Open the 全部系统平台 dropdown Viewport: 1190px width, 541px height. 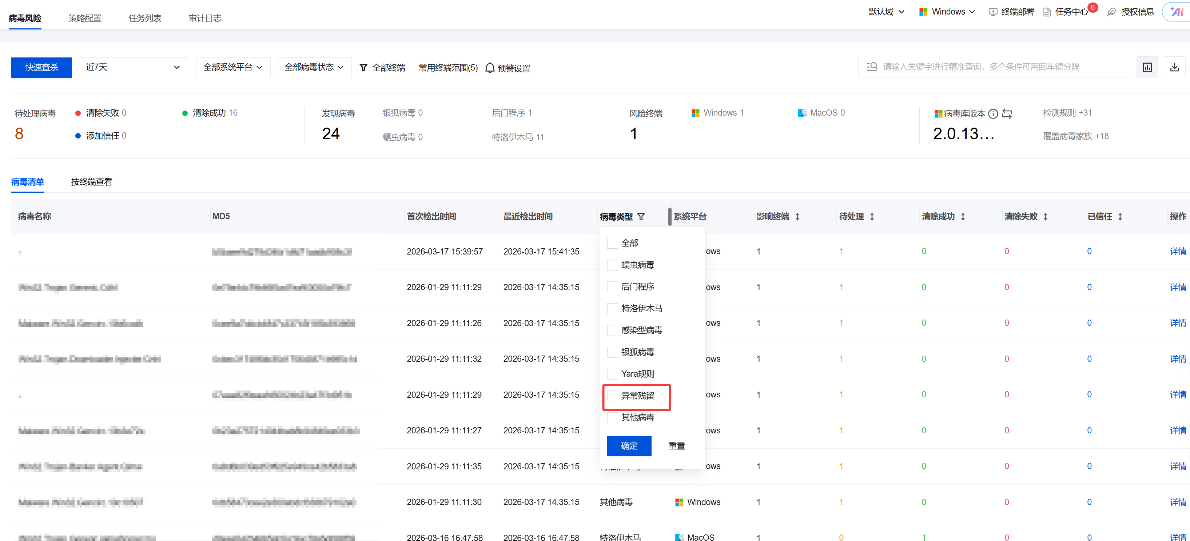click(233, 67)
